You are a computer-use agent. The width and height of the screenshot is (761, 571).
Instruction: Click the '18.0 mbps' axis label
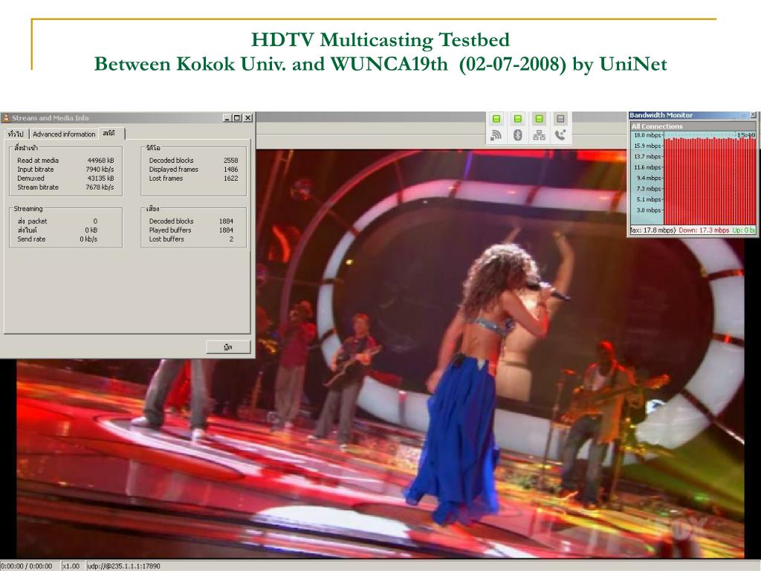coord(647,135)
